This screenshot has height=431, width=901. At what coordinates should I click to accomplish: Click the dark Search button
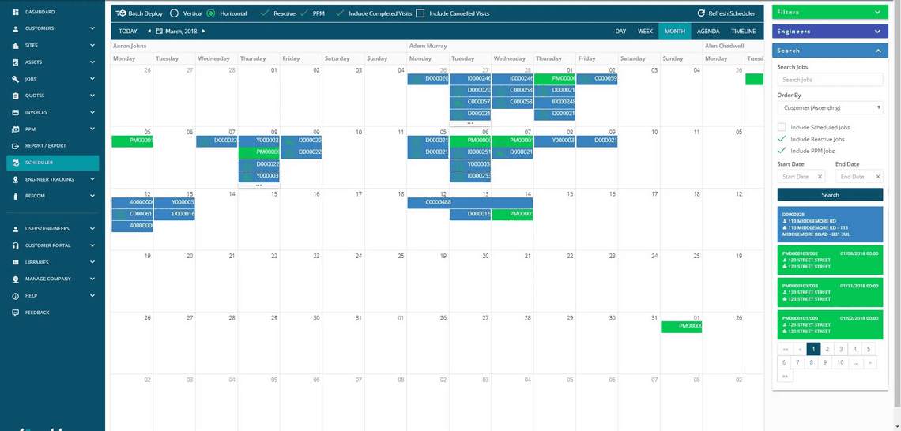[830, 194]
